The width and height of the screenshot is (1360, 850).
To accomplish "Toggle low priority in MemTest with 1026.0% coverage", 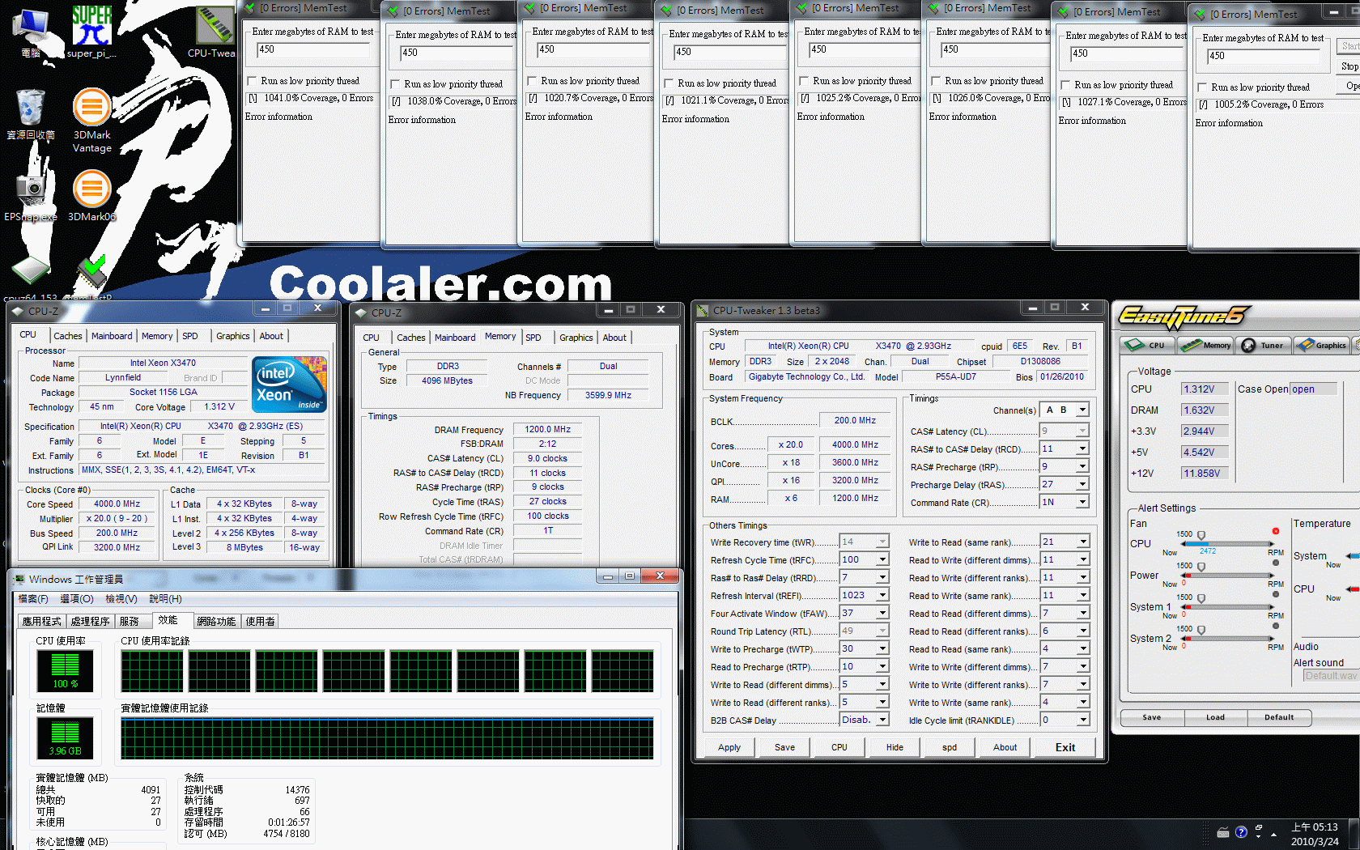I will pos(937,81).
